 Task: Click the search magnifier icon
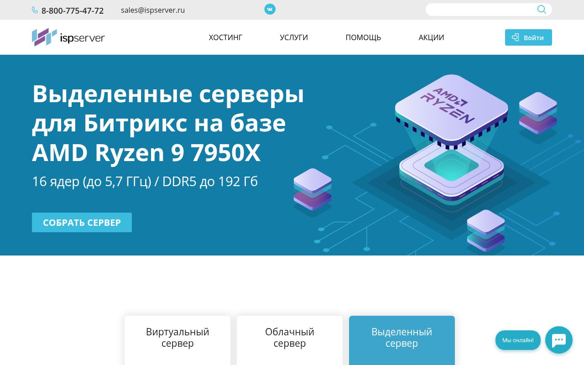pyautogui.click(x=542, y=10)
